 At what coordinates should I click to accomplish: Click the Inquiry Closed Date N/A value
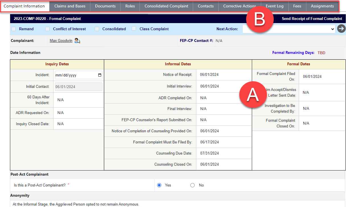click(x=61, y=124)
